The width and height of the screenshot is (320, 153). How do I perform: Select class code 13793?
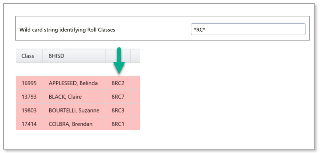tap(29, 97)
